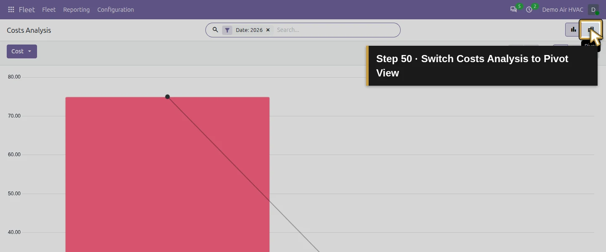Viewport: 606px width, 252px height.
Task: Open the Activities clock icon
Action: point(529,10)
